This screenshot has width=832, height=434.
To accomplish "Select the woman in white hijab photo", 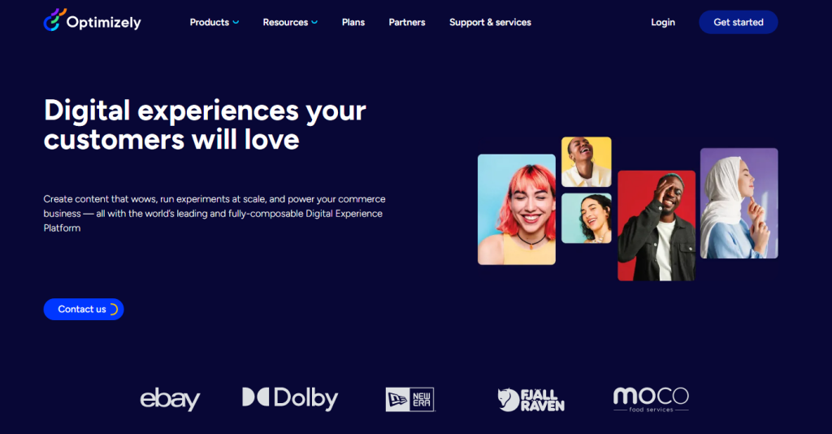I will (739, 203).
